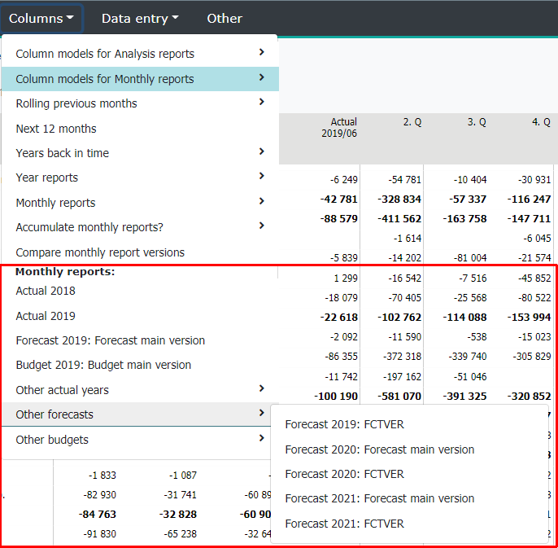Click the 3. Q column header
This screenshot has height=548, width=558.
[477, 122]
